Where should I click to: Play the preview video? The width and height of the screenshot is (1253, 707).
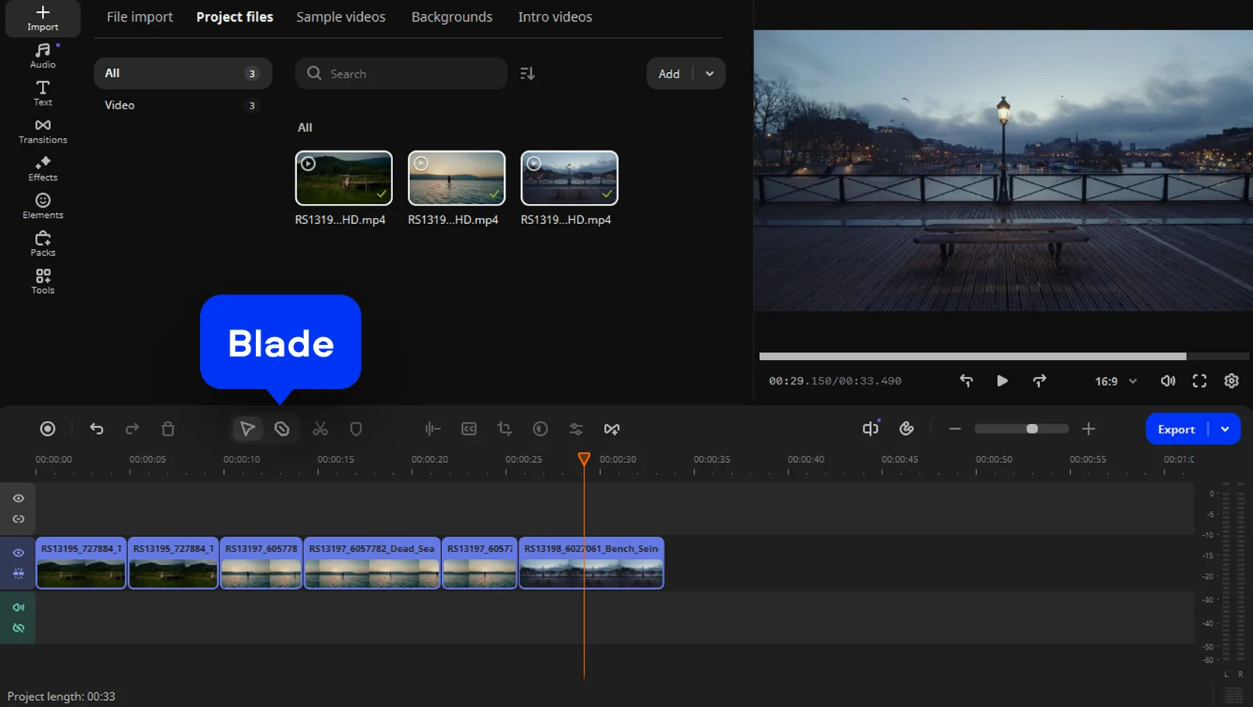1002,381
